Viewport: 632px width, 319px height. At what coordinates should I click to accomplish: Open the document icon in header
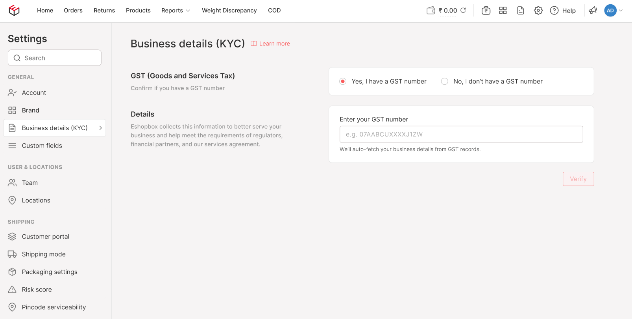point(521,11)
